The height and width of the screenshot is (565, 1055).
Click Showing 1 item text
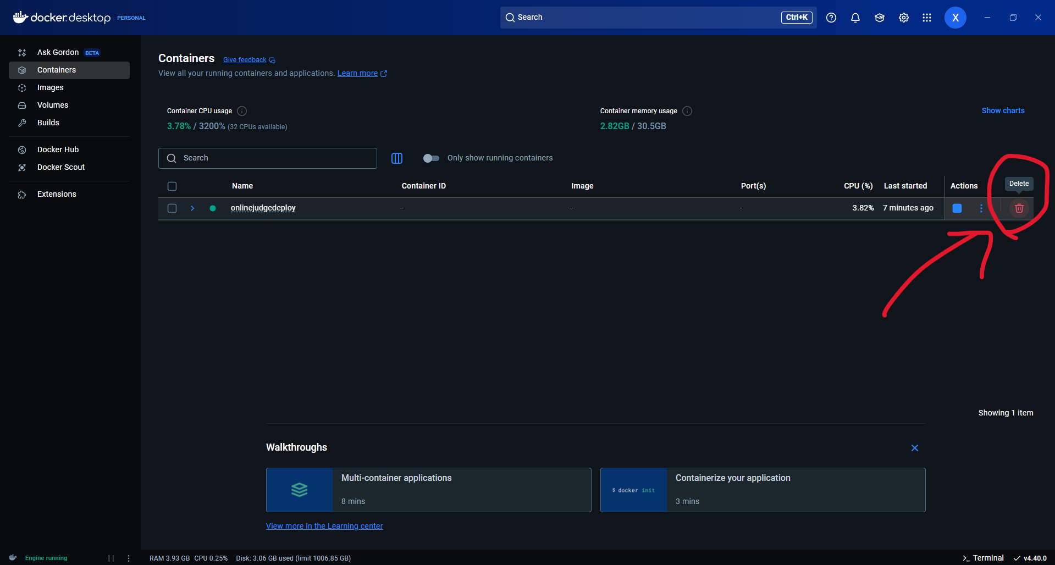click(1006, 413)
